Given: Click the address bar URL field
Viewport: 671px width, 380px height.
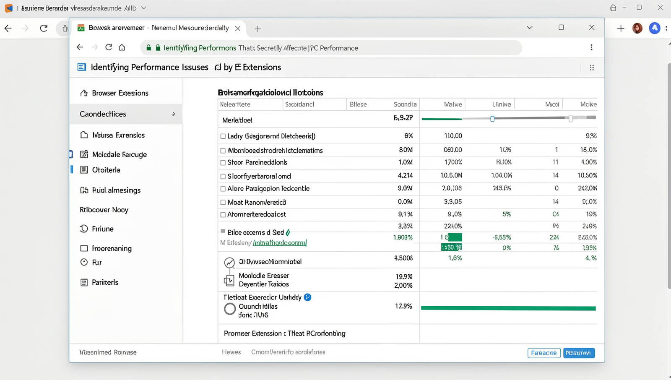Looking at the screenshot, I should pos(331,48).
